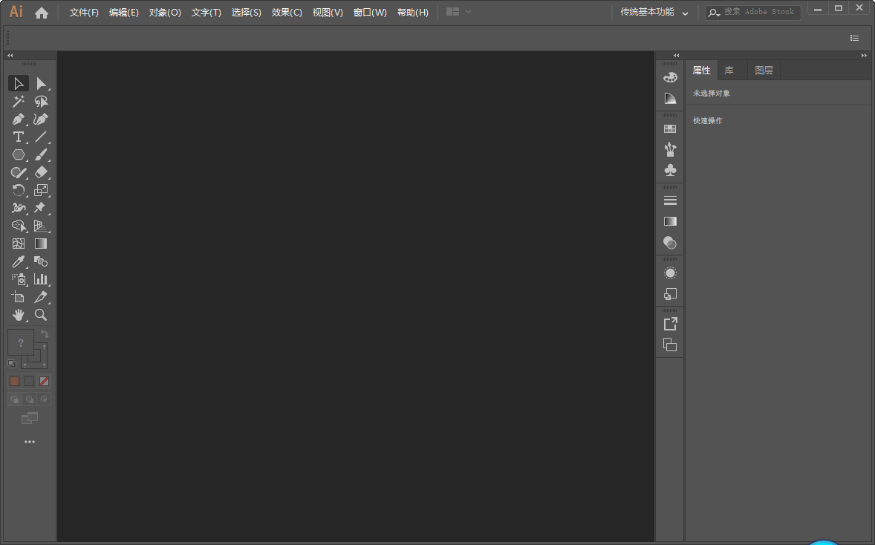Open the 传统基本功能 workspace dropdown
The height and width of the screenshot is (545, 875).
click(x=654, y=13)
